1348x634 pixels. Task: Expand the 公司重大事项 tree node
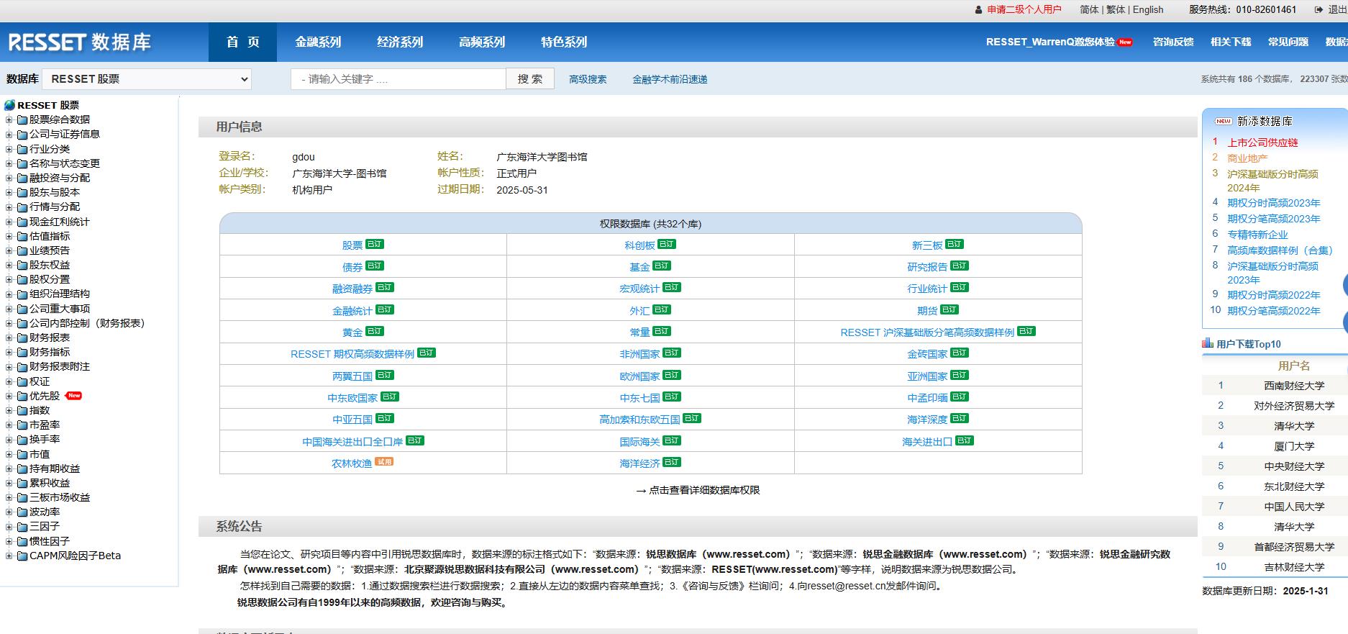point(9,309)
